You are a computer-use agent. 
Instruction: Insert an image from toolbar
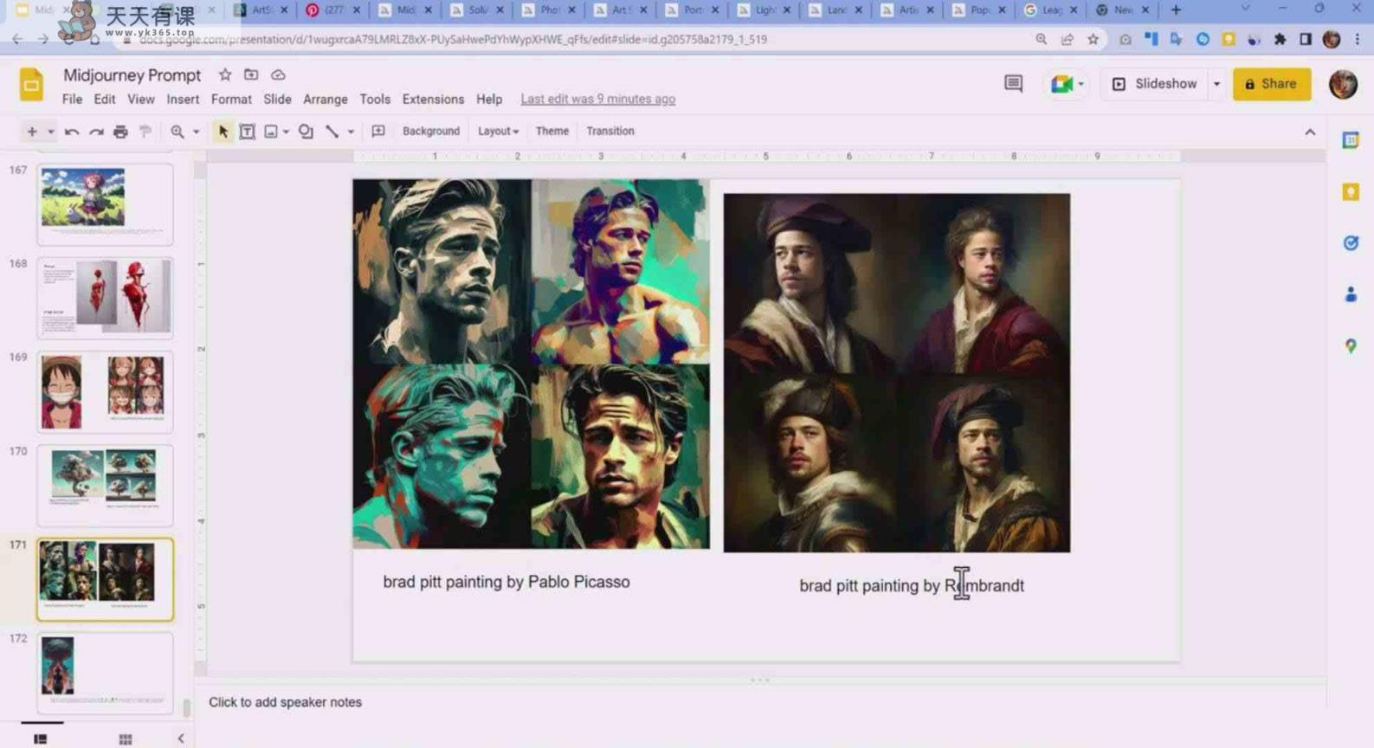[x=271, y=132]
